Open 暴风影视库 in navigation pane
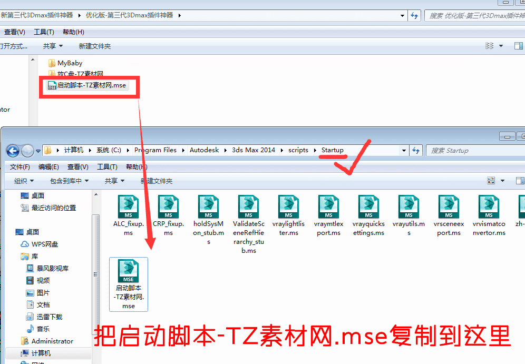 coord(47,268)
